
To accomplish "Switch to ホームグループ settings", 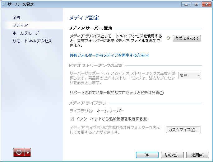I will point(26,33).
